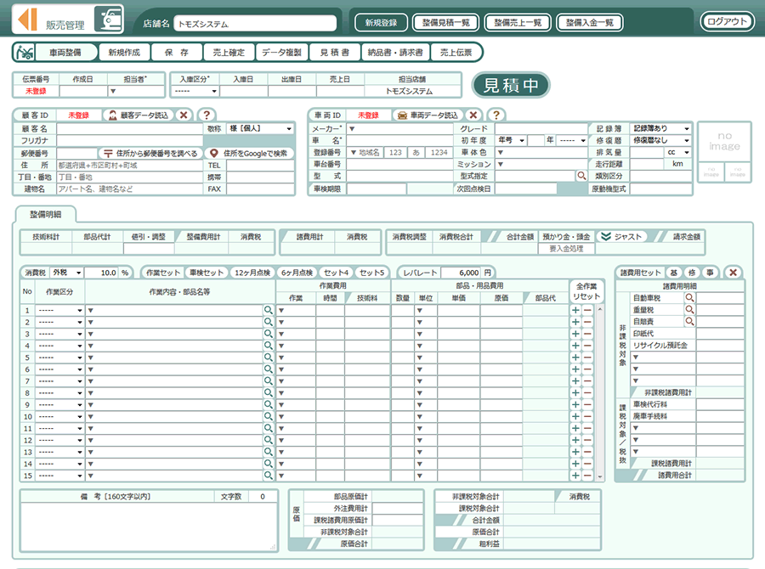Clear 諸費用セット with the red X button
The image size is (765, 569).
(x=733, y=273)
